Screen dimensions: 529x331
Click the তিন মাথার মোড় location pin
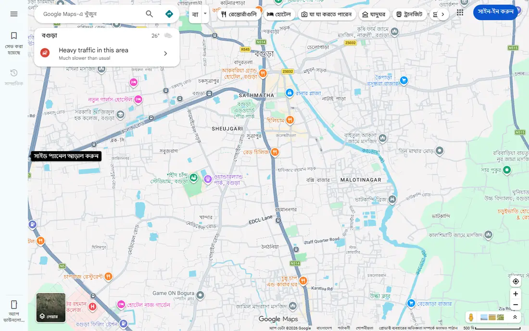439,151
